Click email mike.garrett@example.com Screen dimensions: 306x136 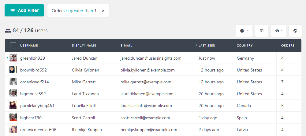coord(146,82)
